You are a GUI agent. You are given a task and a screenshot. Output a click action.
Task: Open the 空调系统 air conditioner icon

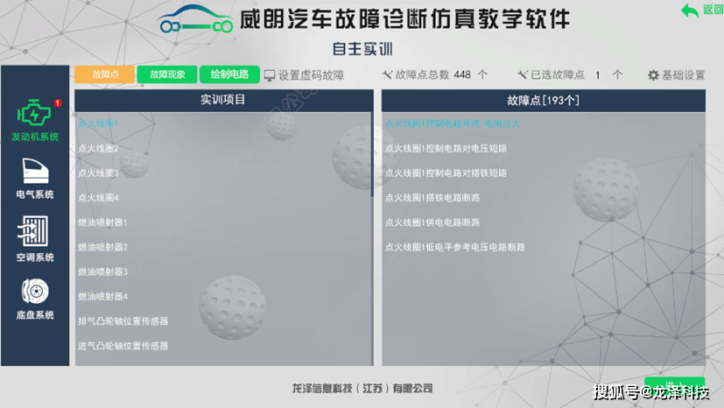tap(33, 231)
